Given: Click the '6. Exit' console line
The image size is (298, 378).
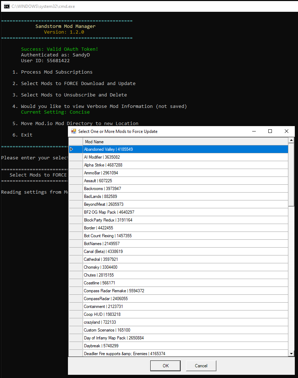Looking at the screenshot, I should [x=23, y=135].
